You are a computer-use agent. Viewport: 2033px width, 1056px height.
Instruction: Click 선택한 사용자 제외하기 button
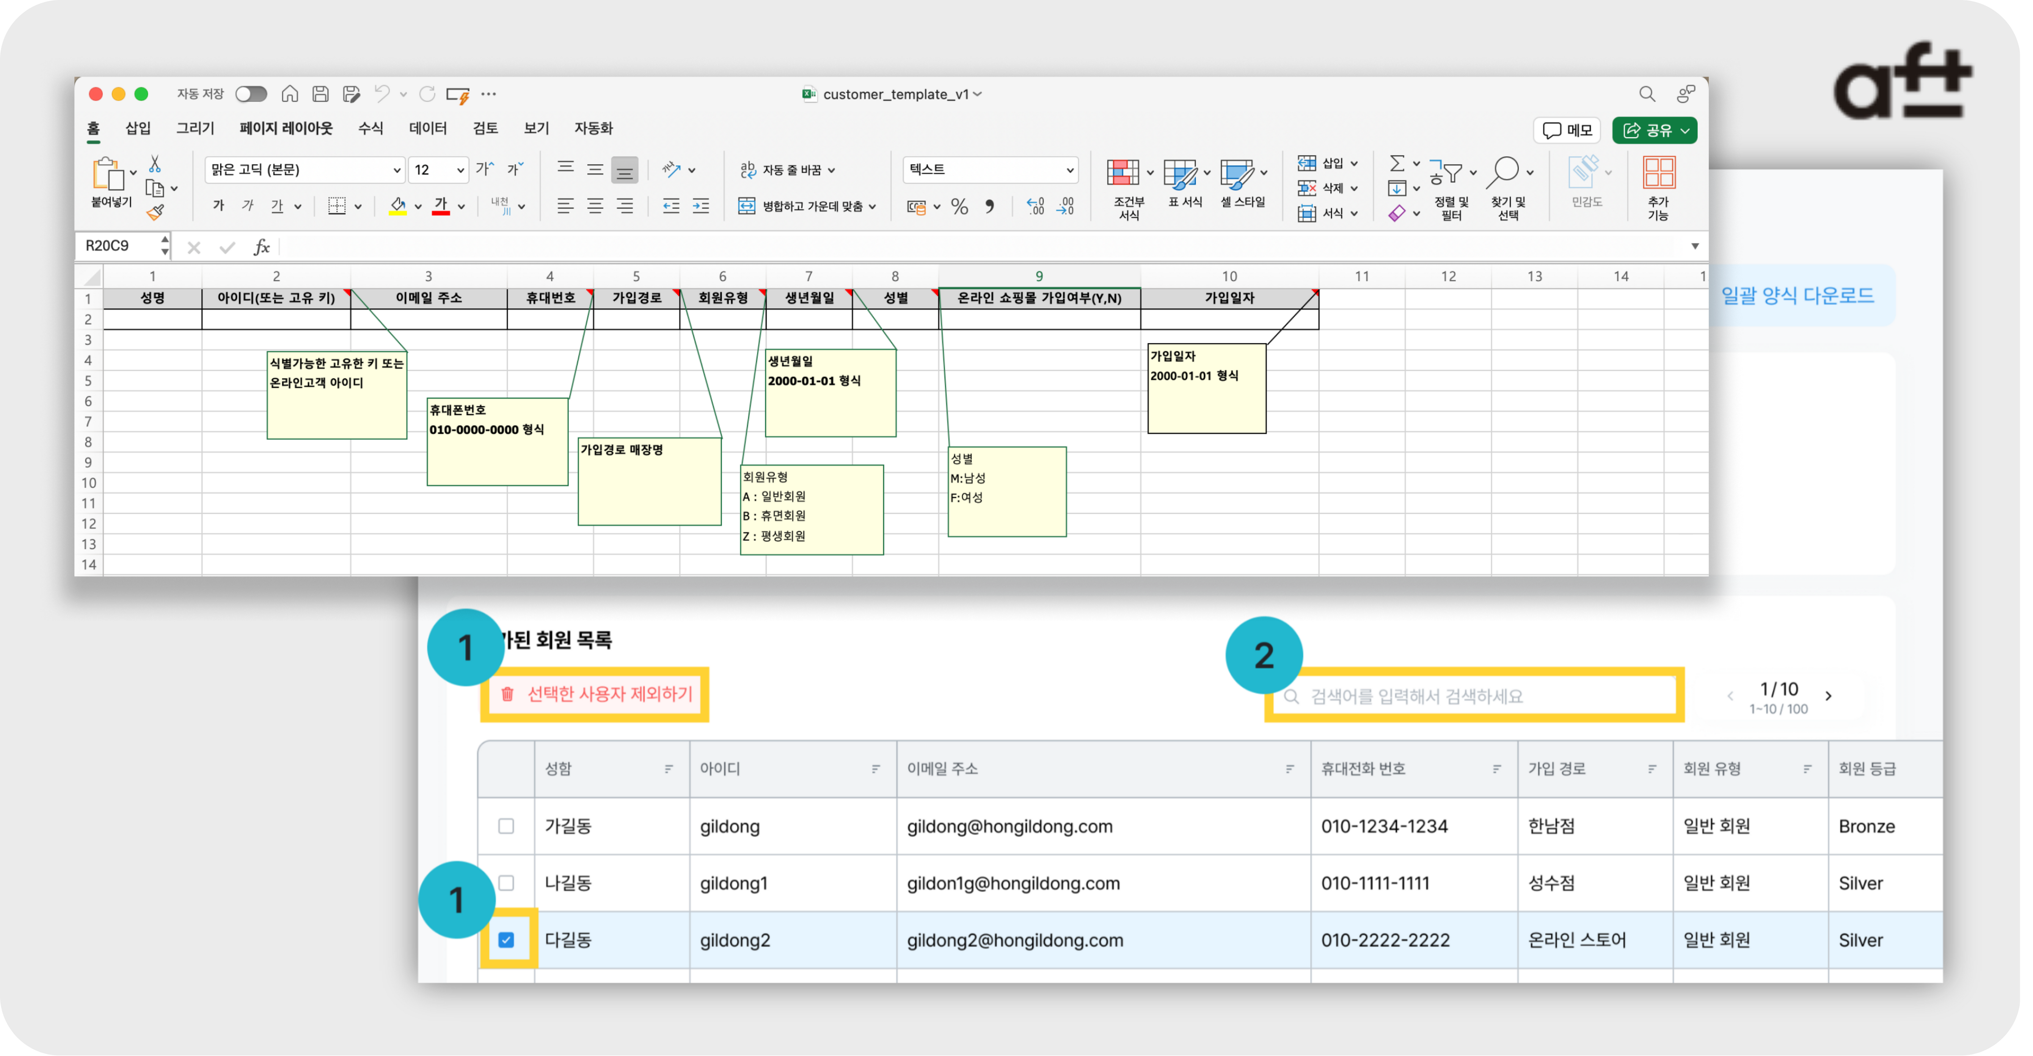click(596, 695)
